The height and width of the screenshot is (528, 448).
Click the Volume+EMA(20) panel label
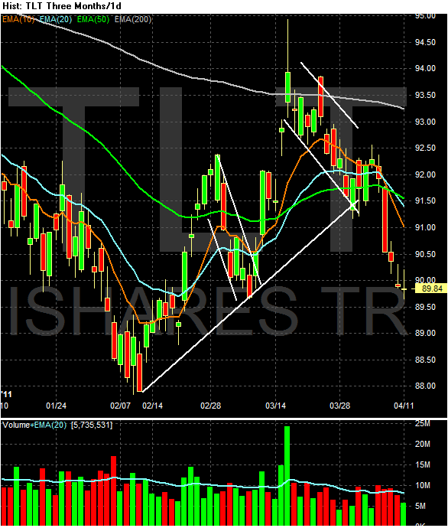34,425
